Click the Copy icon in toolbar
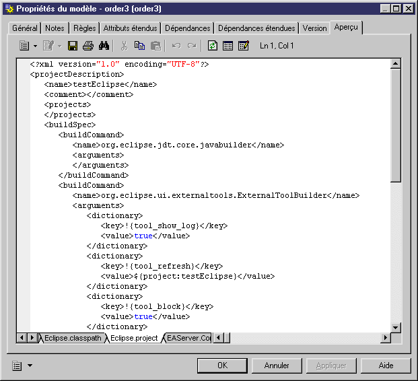 [139, 46]
